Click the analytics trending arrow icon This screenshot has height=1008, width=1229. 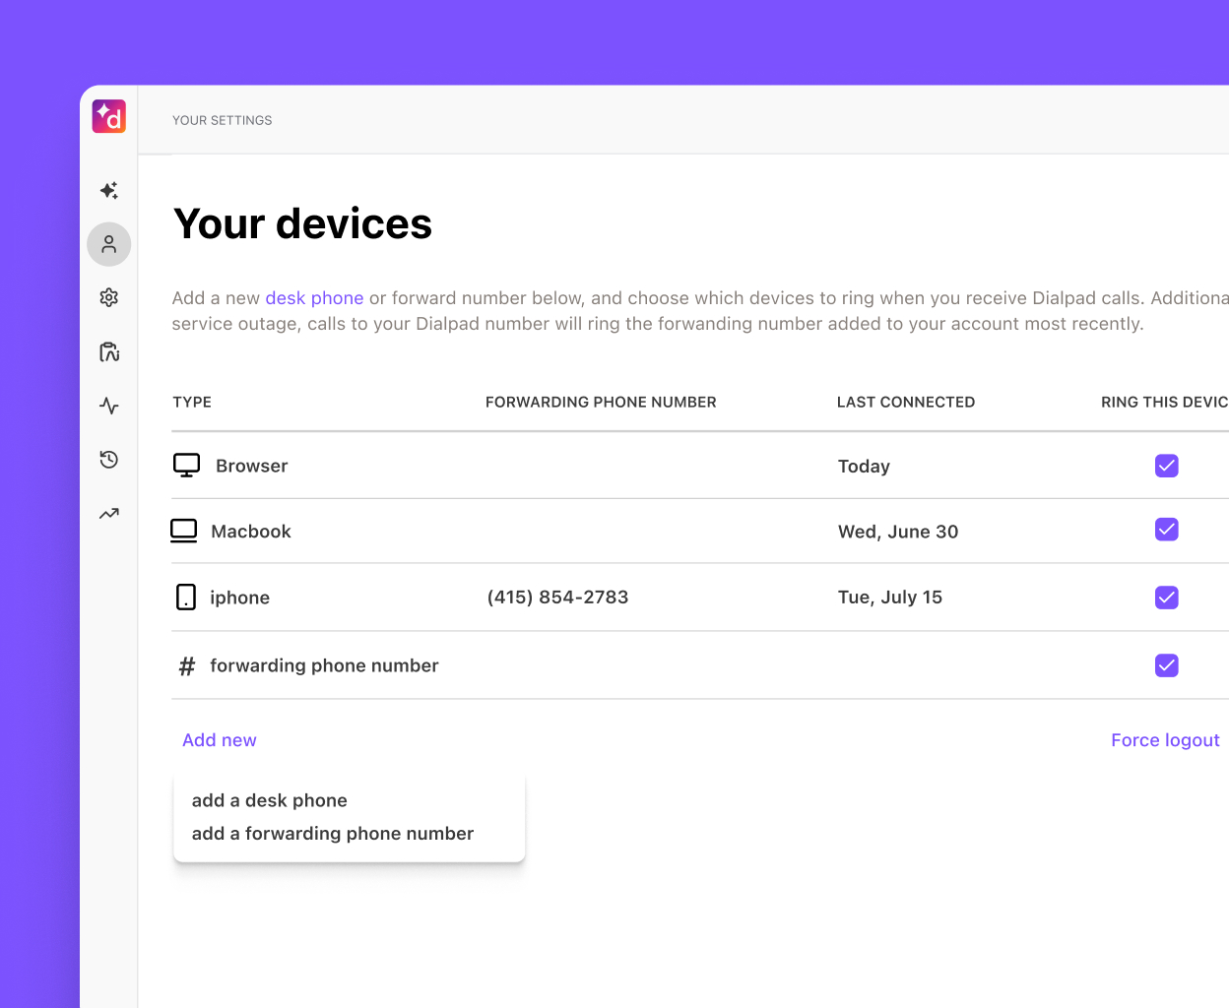(x=108, y=513)
